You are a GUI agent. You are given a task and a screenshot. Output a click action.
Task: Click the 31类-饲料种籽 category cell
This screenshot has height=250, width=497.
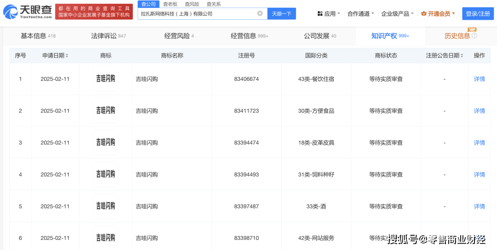(x=316, y=174)
